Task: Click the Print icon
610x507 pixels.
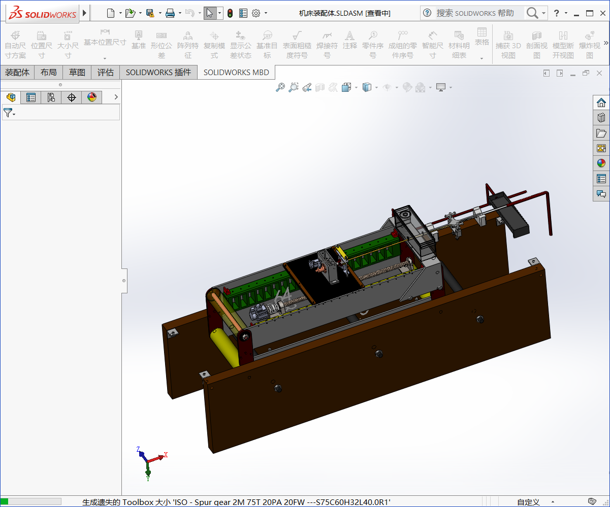Action: 170,13
